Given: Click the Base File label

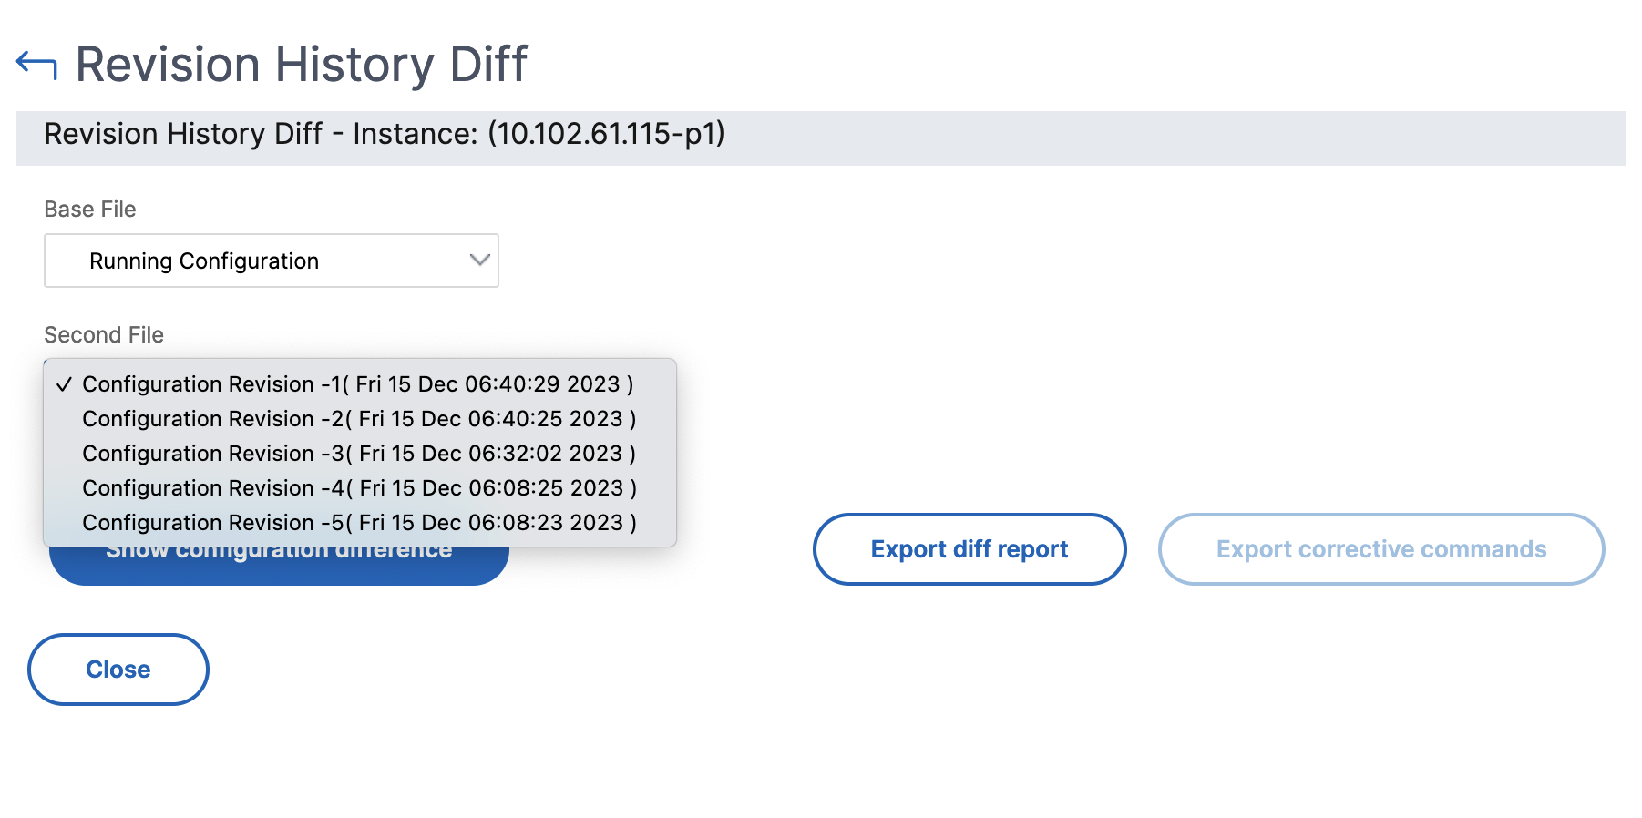Looking at the screenshot, I should pos(90,210).
